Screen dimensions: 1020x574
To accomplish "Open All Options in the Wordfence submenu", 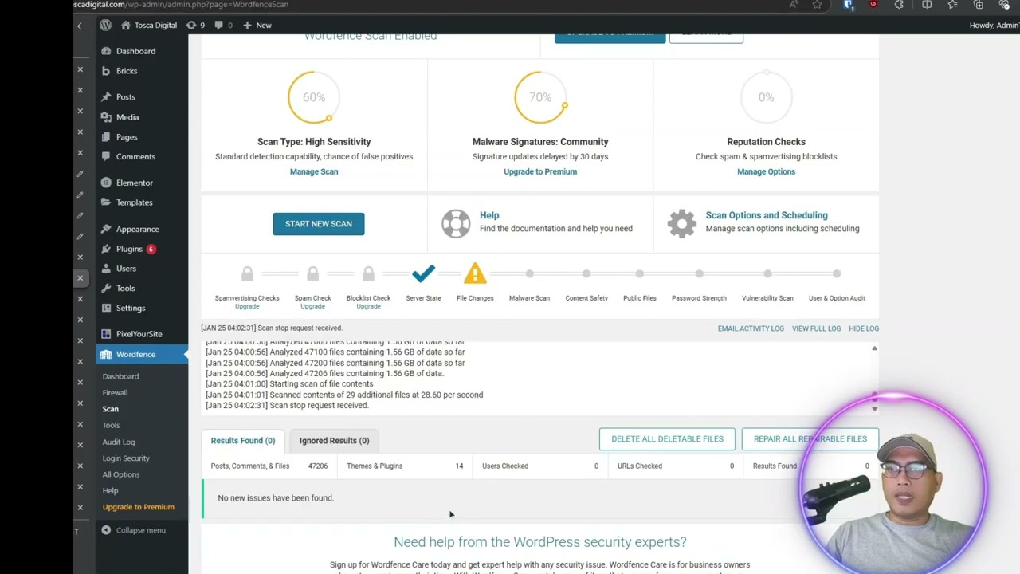I will (x=121, y=474).
